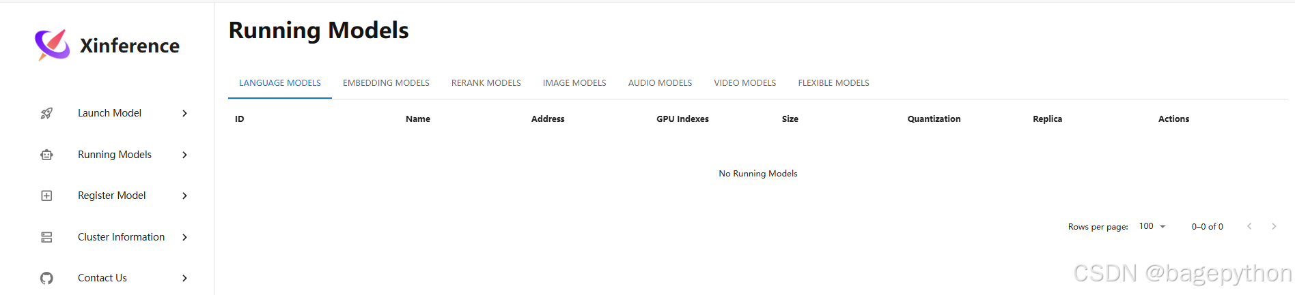Click the rocket icon beside Launch Model
This screenshot has width=1295, height=295.
click(46, 113)
